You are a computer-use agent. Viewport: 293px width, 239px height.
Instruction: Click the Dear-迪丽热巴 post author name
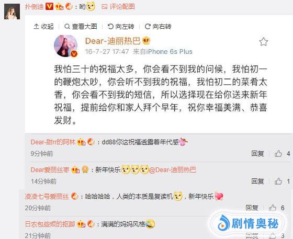pyautogui.click(x=112, y=41)
